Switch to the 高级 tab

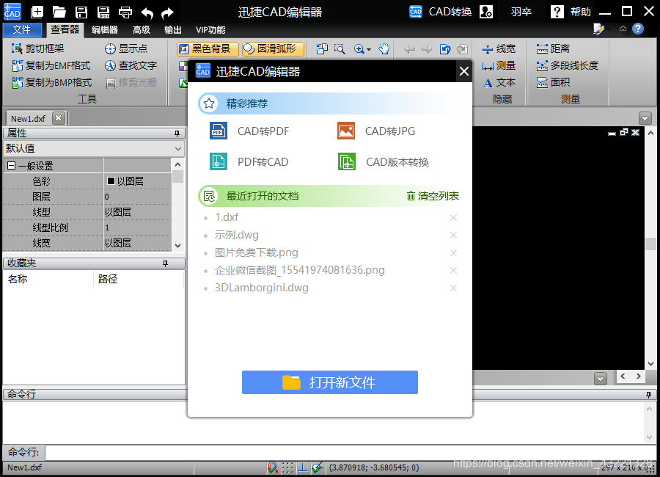tap(142, 30)
